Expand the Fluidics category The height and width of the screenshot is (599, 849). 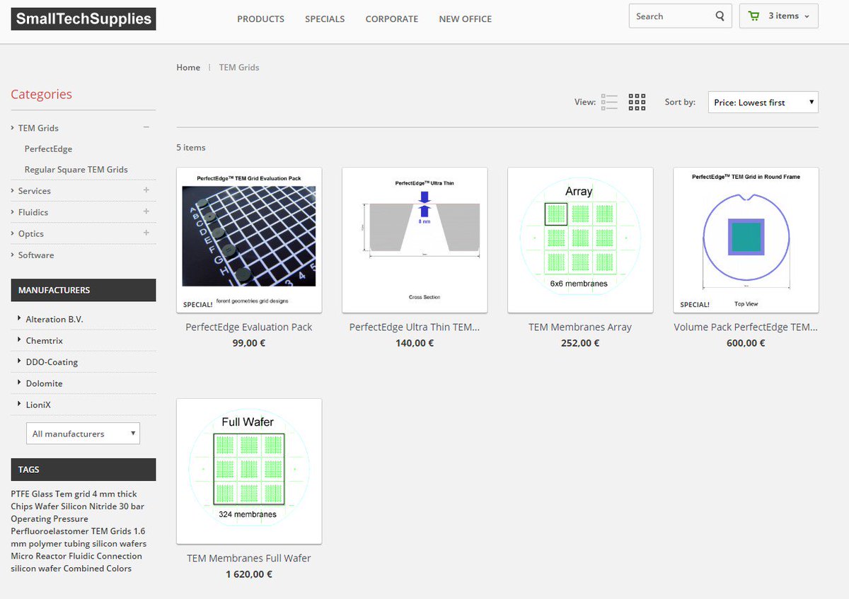pyautogui.click(x=145, y=212)
